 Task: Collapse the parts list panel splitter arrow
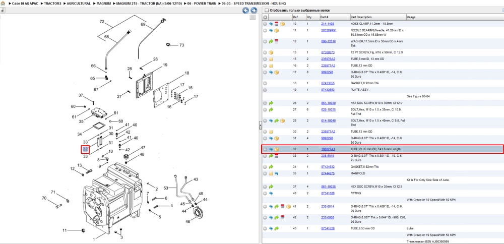point(261,126)
